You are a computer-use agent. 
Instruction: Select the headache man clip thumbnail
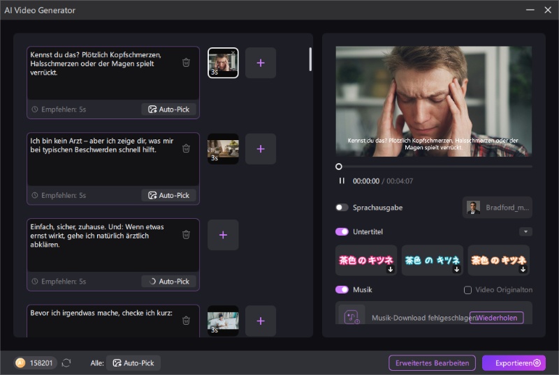pyautogui.click(x=223, y=63)
